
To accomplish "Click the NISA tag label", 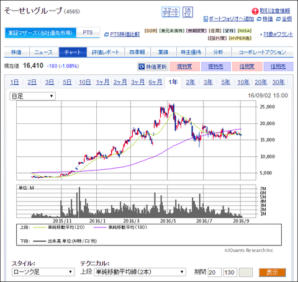I will [x=245, y=31].
